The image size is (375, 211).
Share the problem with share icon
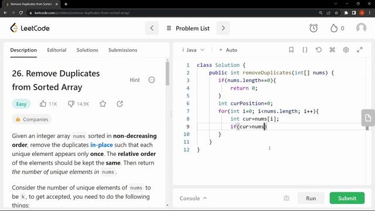coord(120,104)
